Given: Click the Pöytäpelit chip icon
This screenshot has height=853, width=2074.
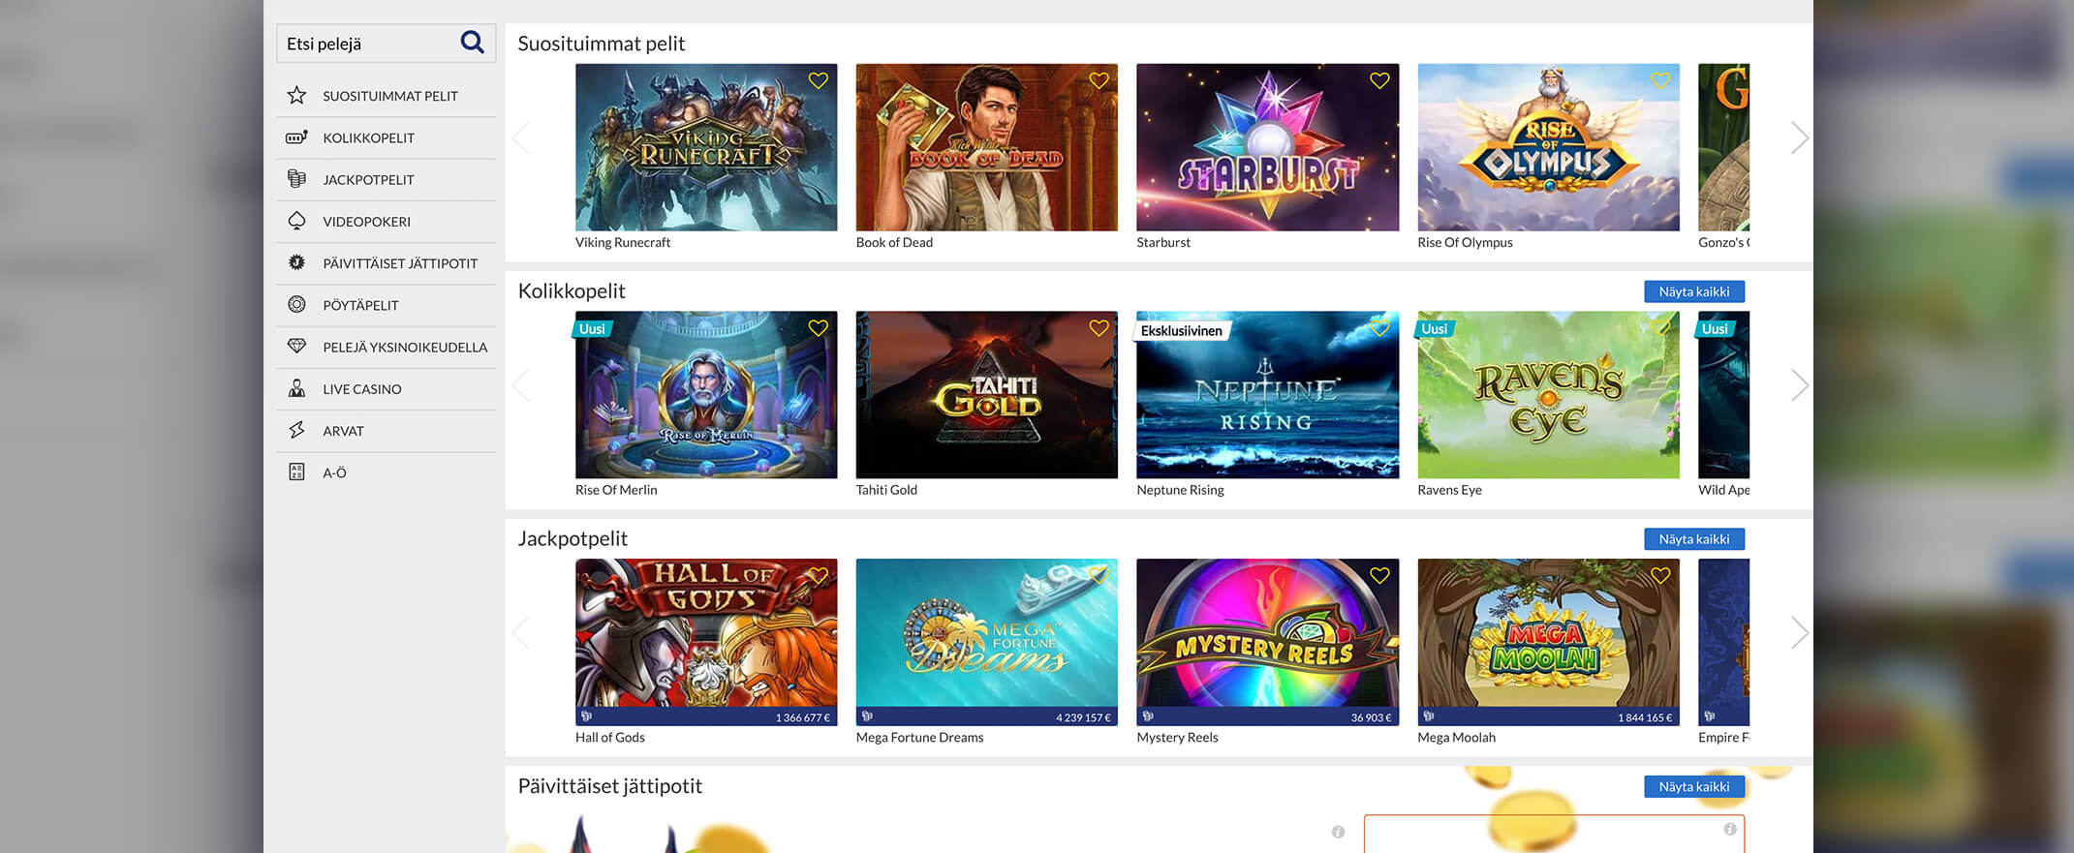Looking at the screenshot, I should (296, 304).
